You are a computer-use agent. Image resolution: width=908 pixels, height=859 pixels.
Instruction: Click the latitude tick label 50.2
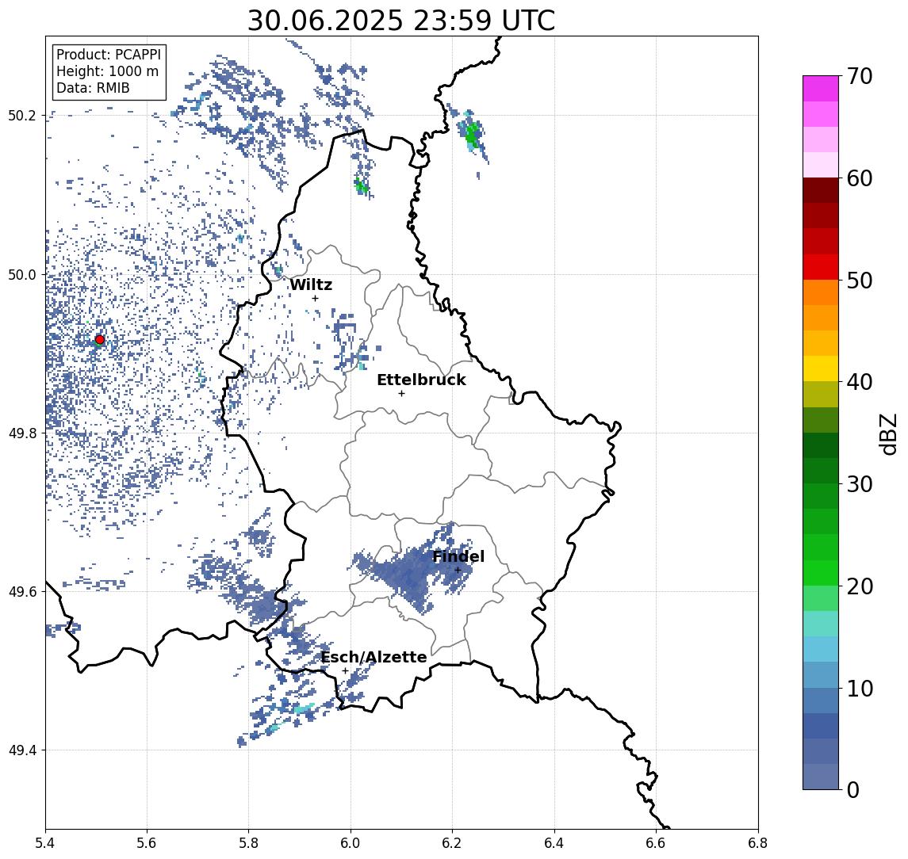tap(22, 115)
